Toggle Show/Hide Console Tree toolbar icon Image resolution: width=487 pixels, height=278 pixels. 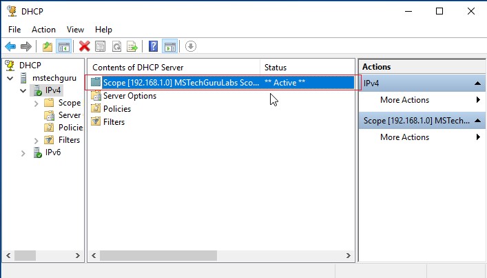pos(63,47)
